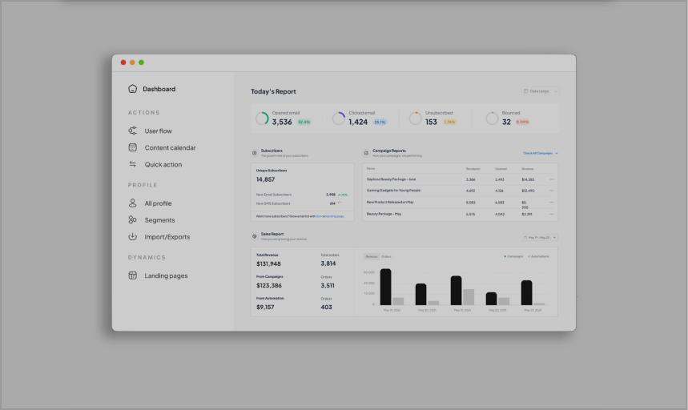Open the Segments menu item

pos(159,220)
